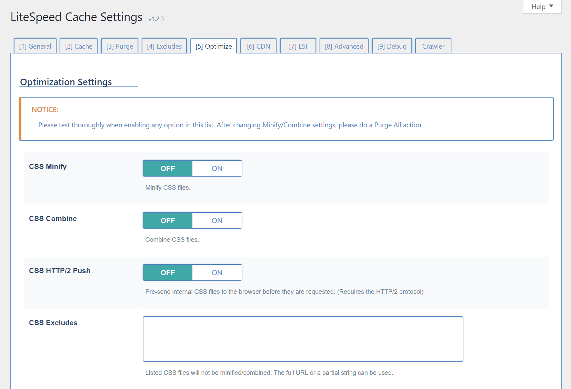Open the [6] CDN tab
Viewport: 571px width, 389px height.
(259, 46)
